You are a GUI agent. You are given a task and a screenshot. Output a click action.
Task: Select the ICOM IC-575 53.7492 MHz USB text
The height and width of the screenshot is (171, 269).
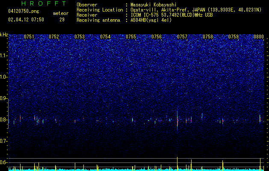pos(171,15)
